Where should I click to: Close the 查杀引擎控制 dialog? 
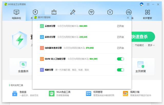pyautogui.click(x=128, y=18)
